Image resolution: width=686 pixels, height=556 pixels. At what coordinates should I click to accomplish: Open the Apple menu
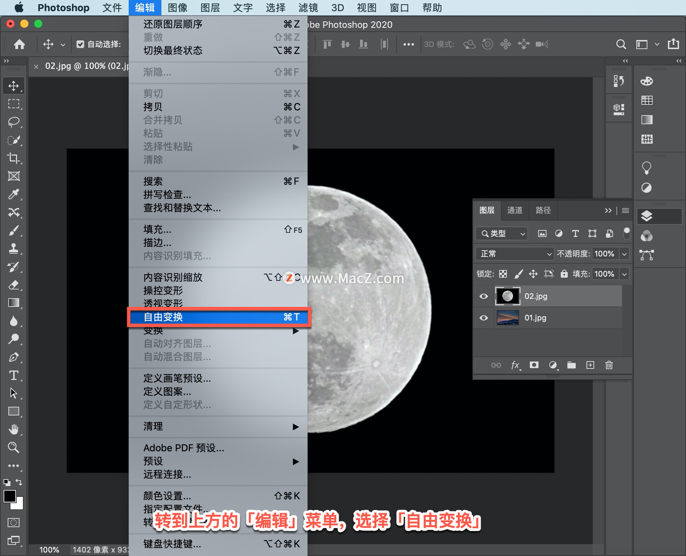pos(19,8)
